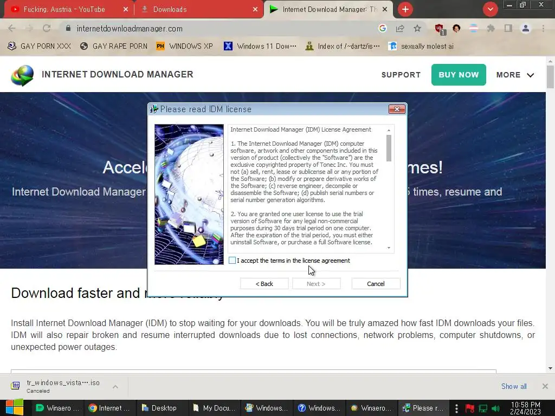Open the tab search dropdown
Screen dimensions: 555x416
click(490, 9)
